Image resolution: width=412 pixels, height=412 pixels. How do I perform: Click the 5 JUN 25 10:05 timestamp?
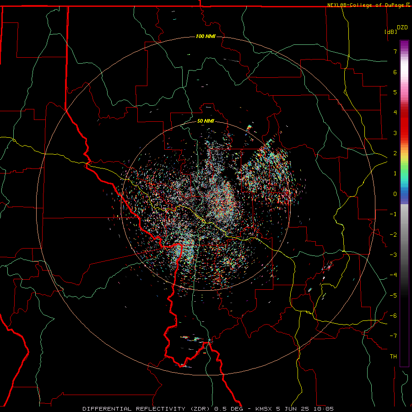(x=305, y=409)
